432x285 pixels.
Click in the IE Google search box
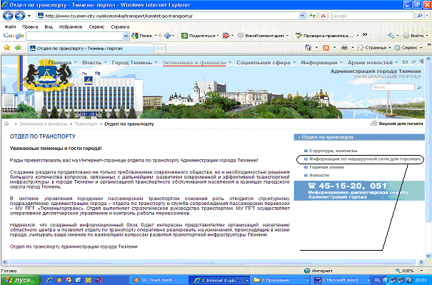pos(373,16)
